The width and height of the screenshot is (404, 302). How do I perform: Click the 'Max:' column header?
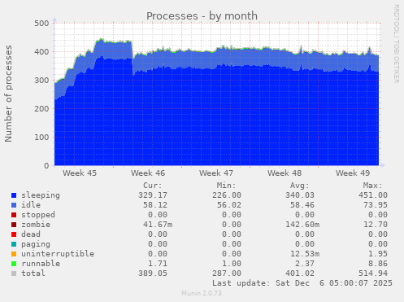point(373,186)
